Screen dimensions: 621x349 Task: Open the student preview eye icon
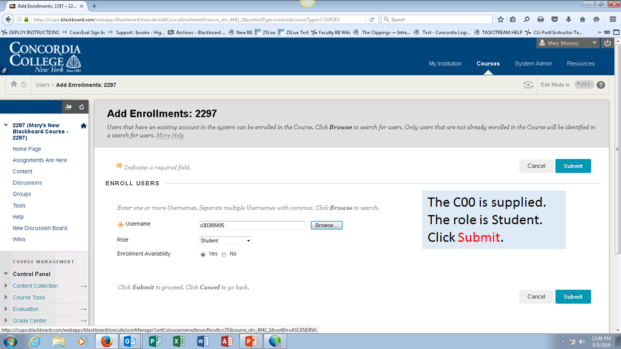(x=528, y=85)
